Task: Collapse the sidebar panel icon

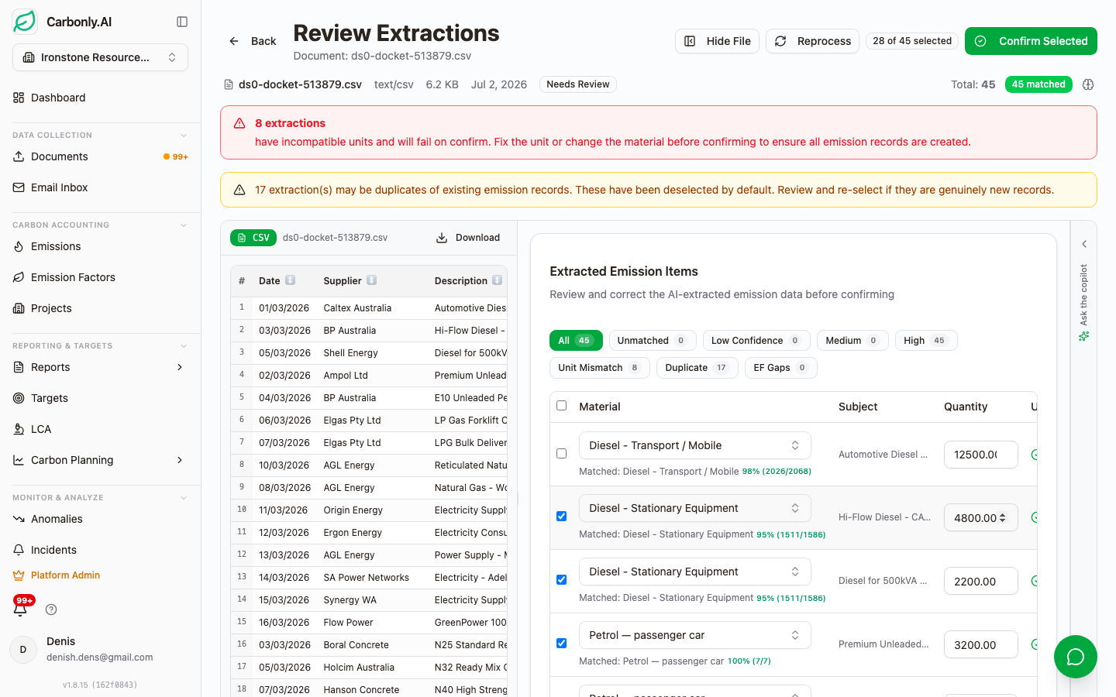Action: point(182,22)
